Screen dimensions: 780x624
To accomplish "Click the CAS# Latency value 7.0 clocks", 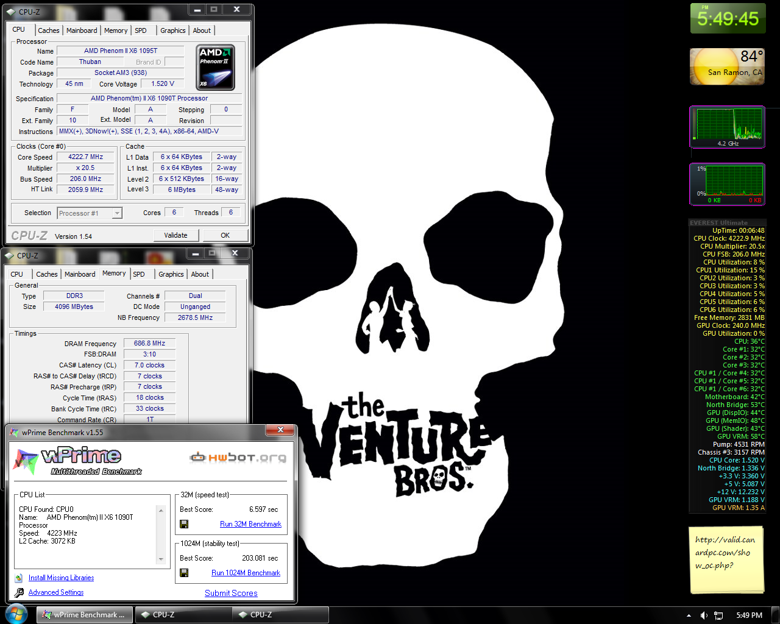I will pos(149,365).
